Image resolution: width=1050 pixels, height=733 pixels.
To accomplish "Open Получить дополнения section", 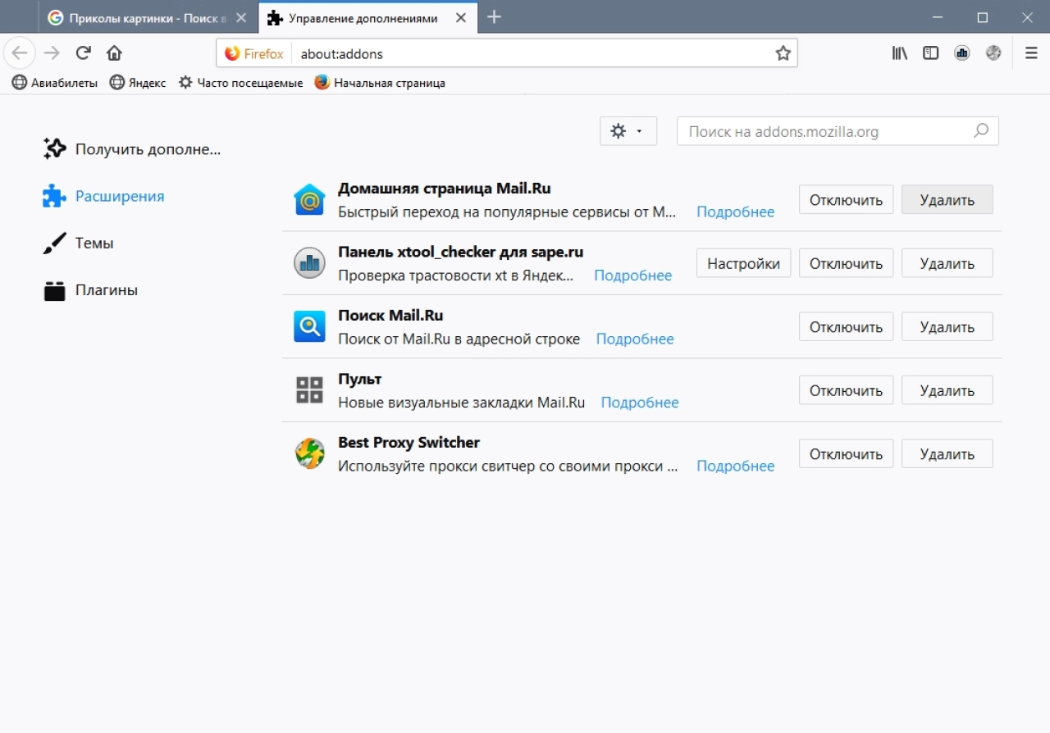I will [x=132, y=149].
